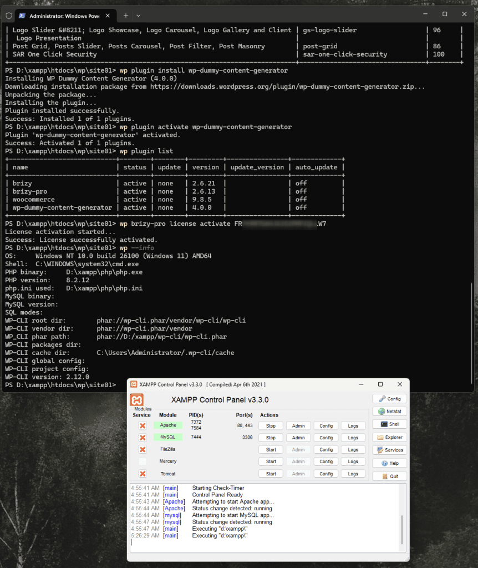The height and width of the screenshot is (568, 478).
Task: Click the terminal window vertical scrollbar
Action: click(x=471, y=333)
